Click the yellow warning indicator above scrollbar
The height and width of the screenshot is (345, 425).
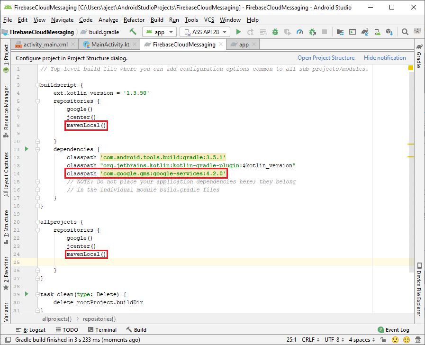pos(411,68)
